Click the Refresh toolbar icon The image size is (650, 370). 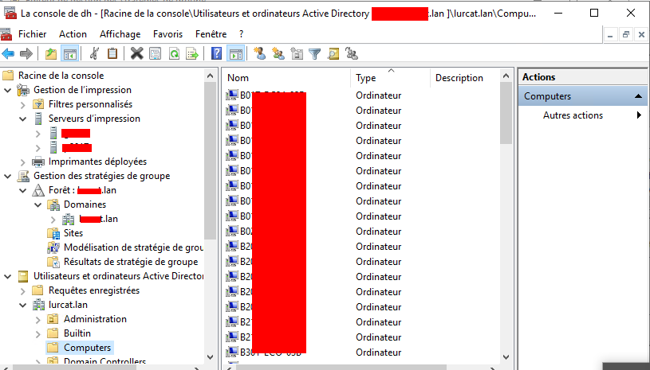pos(173,54)
